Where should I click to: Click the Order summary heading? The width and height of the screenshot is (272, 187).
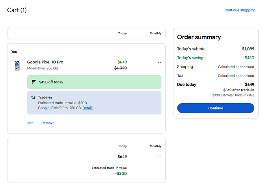pyautogui.click(x=199, y=37)
